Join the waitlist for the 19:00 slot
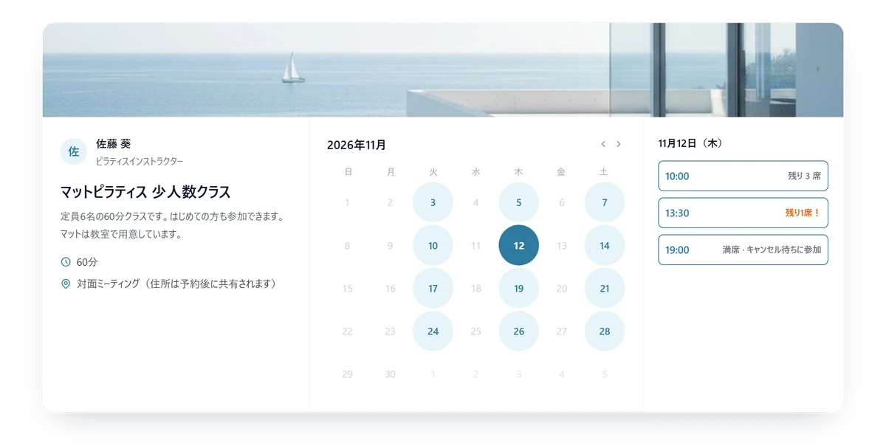Image resolution: width=886 pixels, height=443 pixels. tap(743, 250)
